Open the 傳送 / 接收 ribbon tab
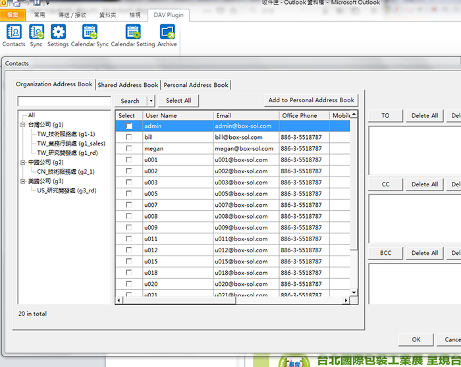The width and height of the screenshot is (461, 367). [72, 15]
